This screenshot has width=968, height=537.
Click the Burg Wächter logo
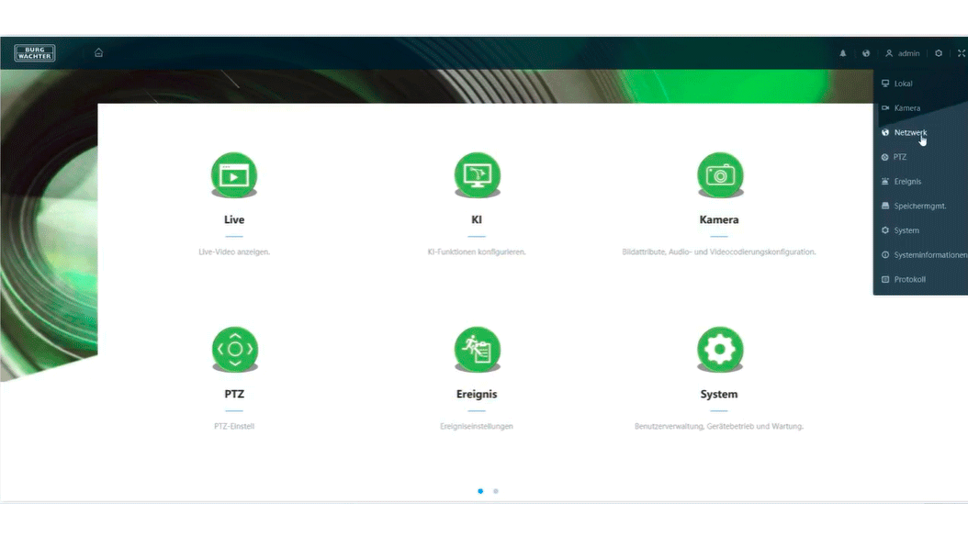tap(35, 53)
